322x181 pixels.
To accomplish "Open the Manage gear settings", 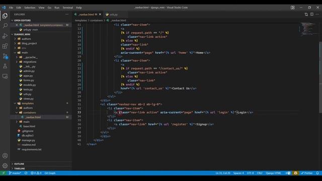I will point(5,165).
